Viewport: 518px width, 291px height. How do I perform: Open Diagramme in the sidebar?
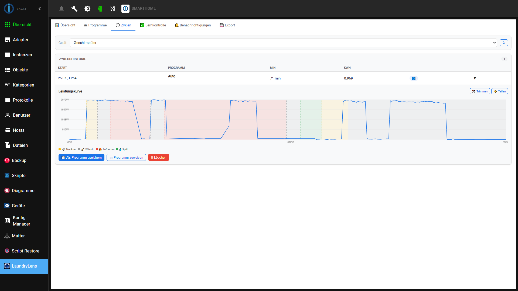pos(24,190)
